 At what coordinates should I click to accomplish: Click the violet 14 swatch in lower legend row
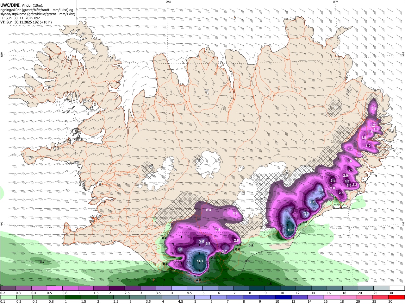click(316, 297)
